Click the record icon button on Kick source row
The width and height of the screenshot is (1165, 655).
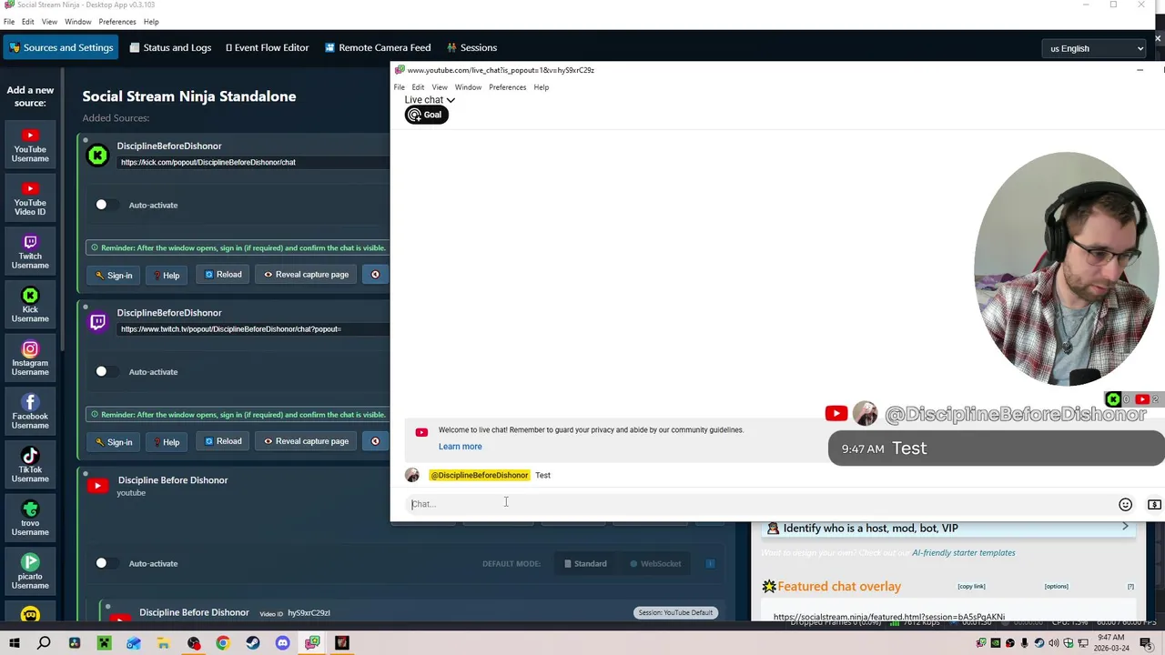tap(375, 275)
